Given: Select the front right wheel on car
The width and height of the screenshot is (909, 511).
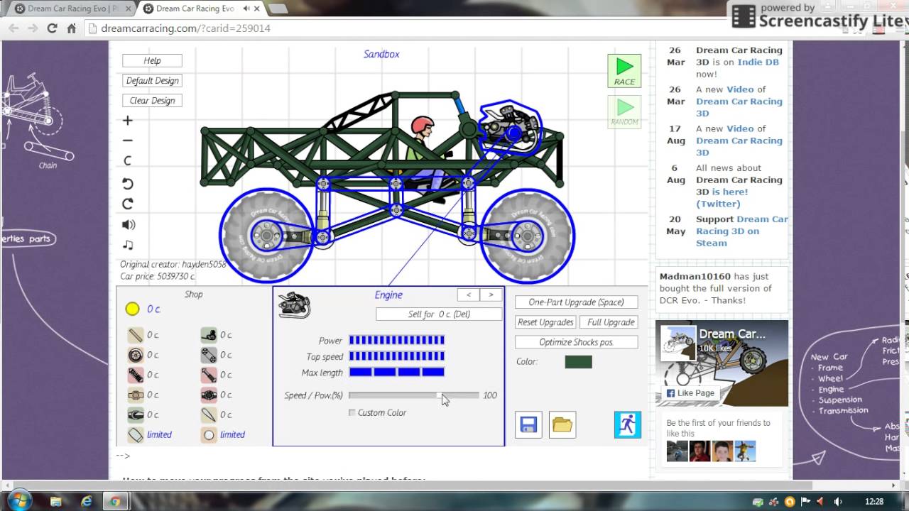Looking at the screenshot, I should tap(528, 235).
